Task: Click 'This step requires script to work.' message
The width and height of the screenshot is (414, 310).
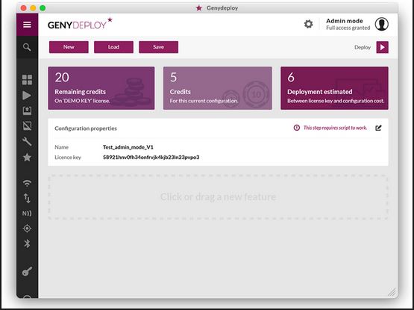Action: [x=335, y=128]
